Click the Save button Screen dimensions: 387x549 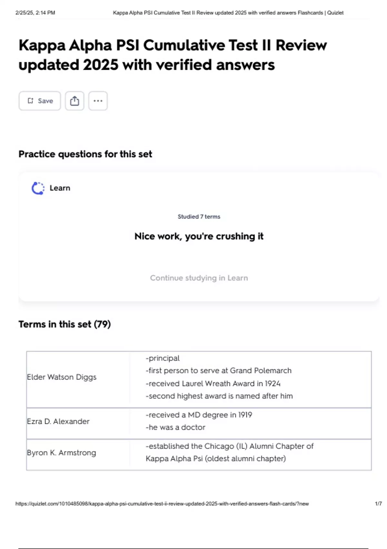[40, 101]
